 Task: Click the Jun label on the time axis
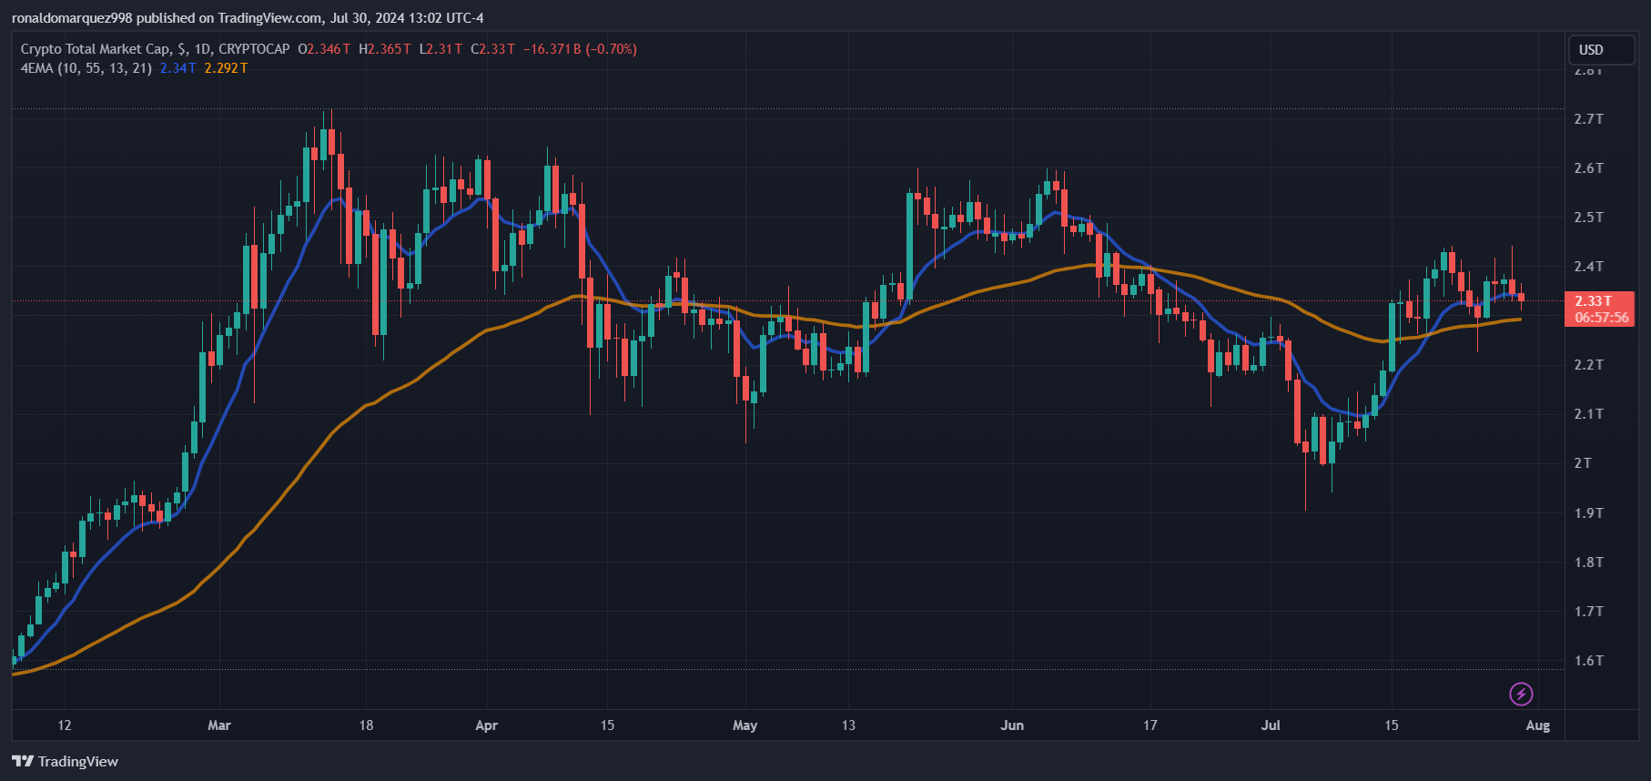(1012, 725)
